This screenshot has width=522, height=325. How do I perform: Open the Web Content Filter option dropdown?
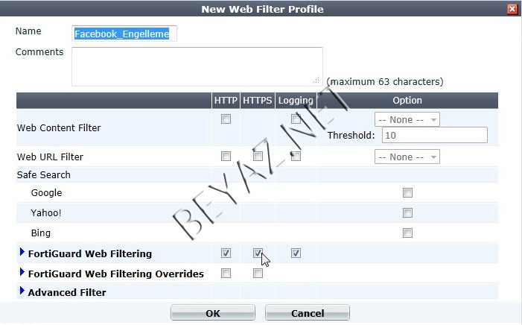pyautogui.click(x=407, y=119)
